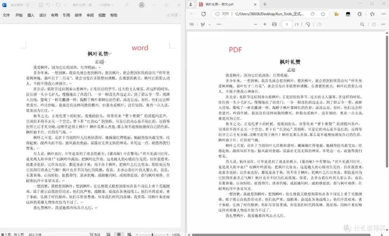Image resolution: width=389 pixels, height=236 pixels.
Task: Switch to the 开始 ribbon tab
Action: pyautogui.click(x=19, y=15)
